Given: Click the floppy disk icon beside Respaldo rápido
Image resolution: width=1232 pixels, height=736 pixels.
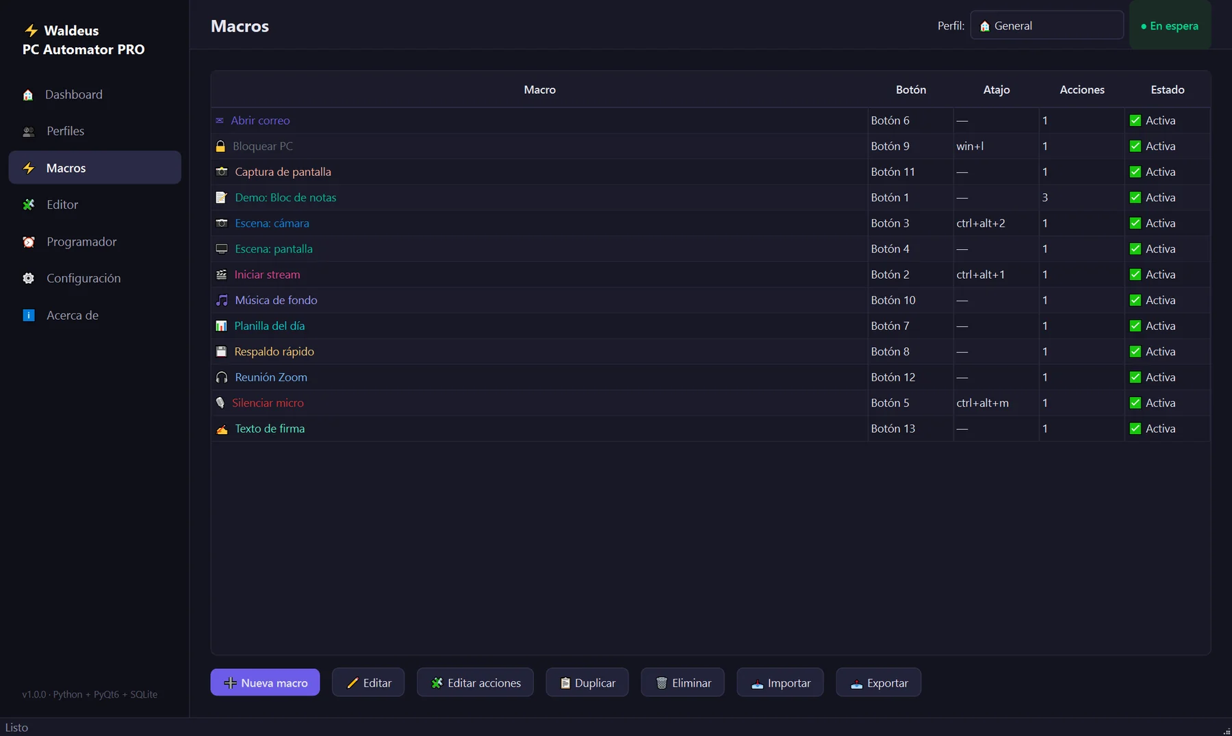Looking at the screenshot, I should [221, 352].
